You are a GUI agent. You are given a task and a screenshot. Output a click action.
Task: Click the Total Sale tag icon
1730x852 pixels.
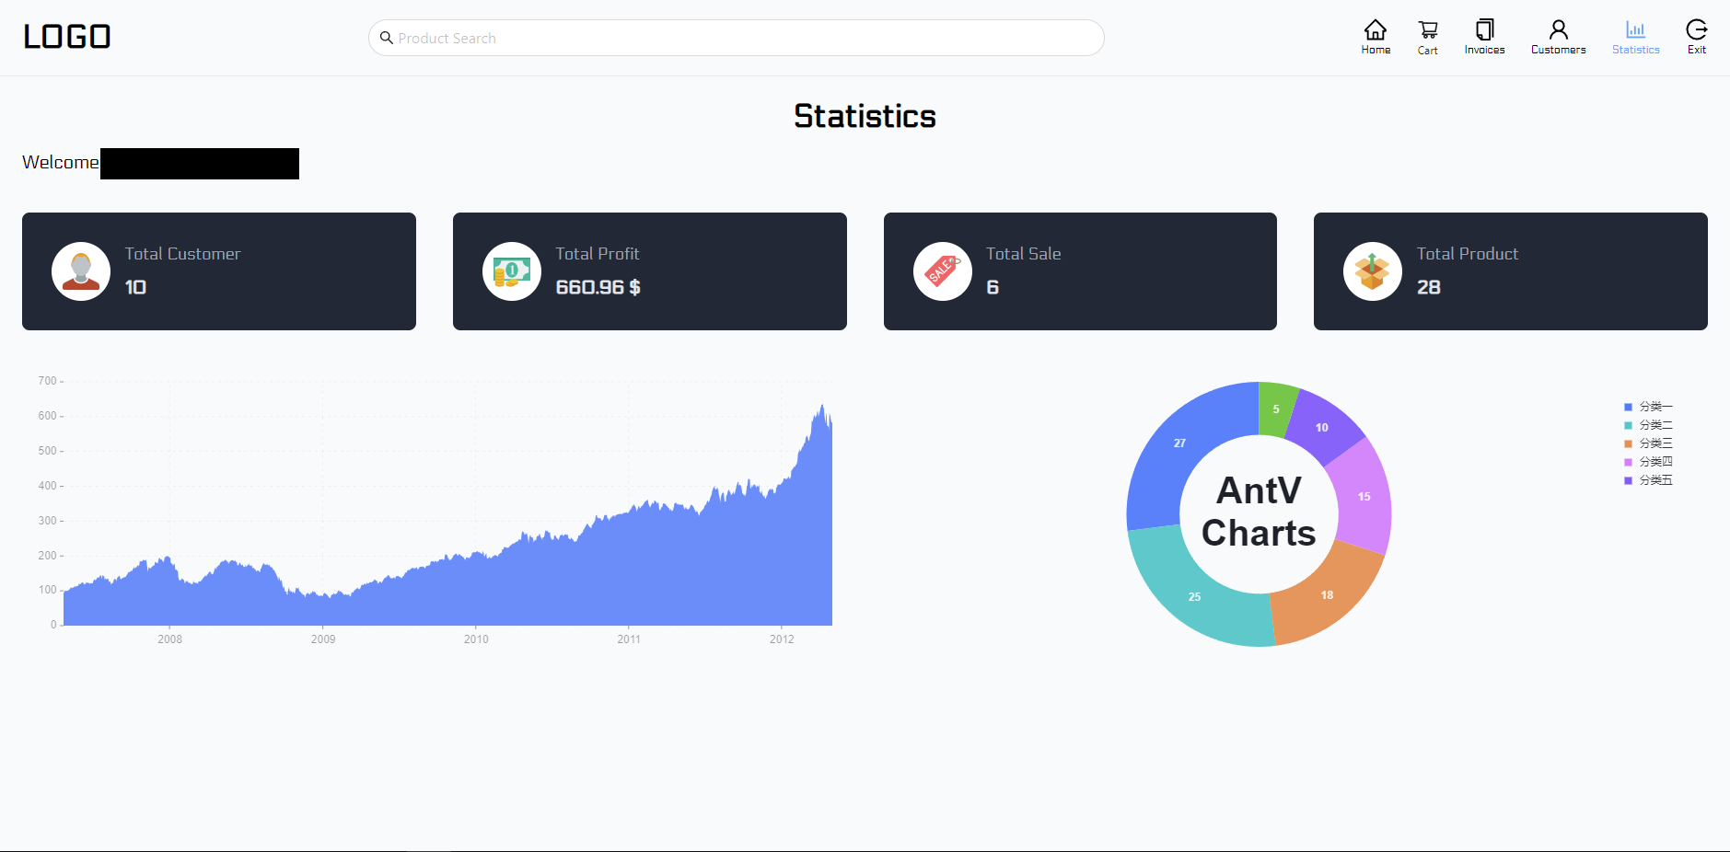tap(942, 271)
